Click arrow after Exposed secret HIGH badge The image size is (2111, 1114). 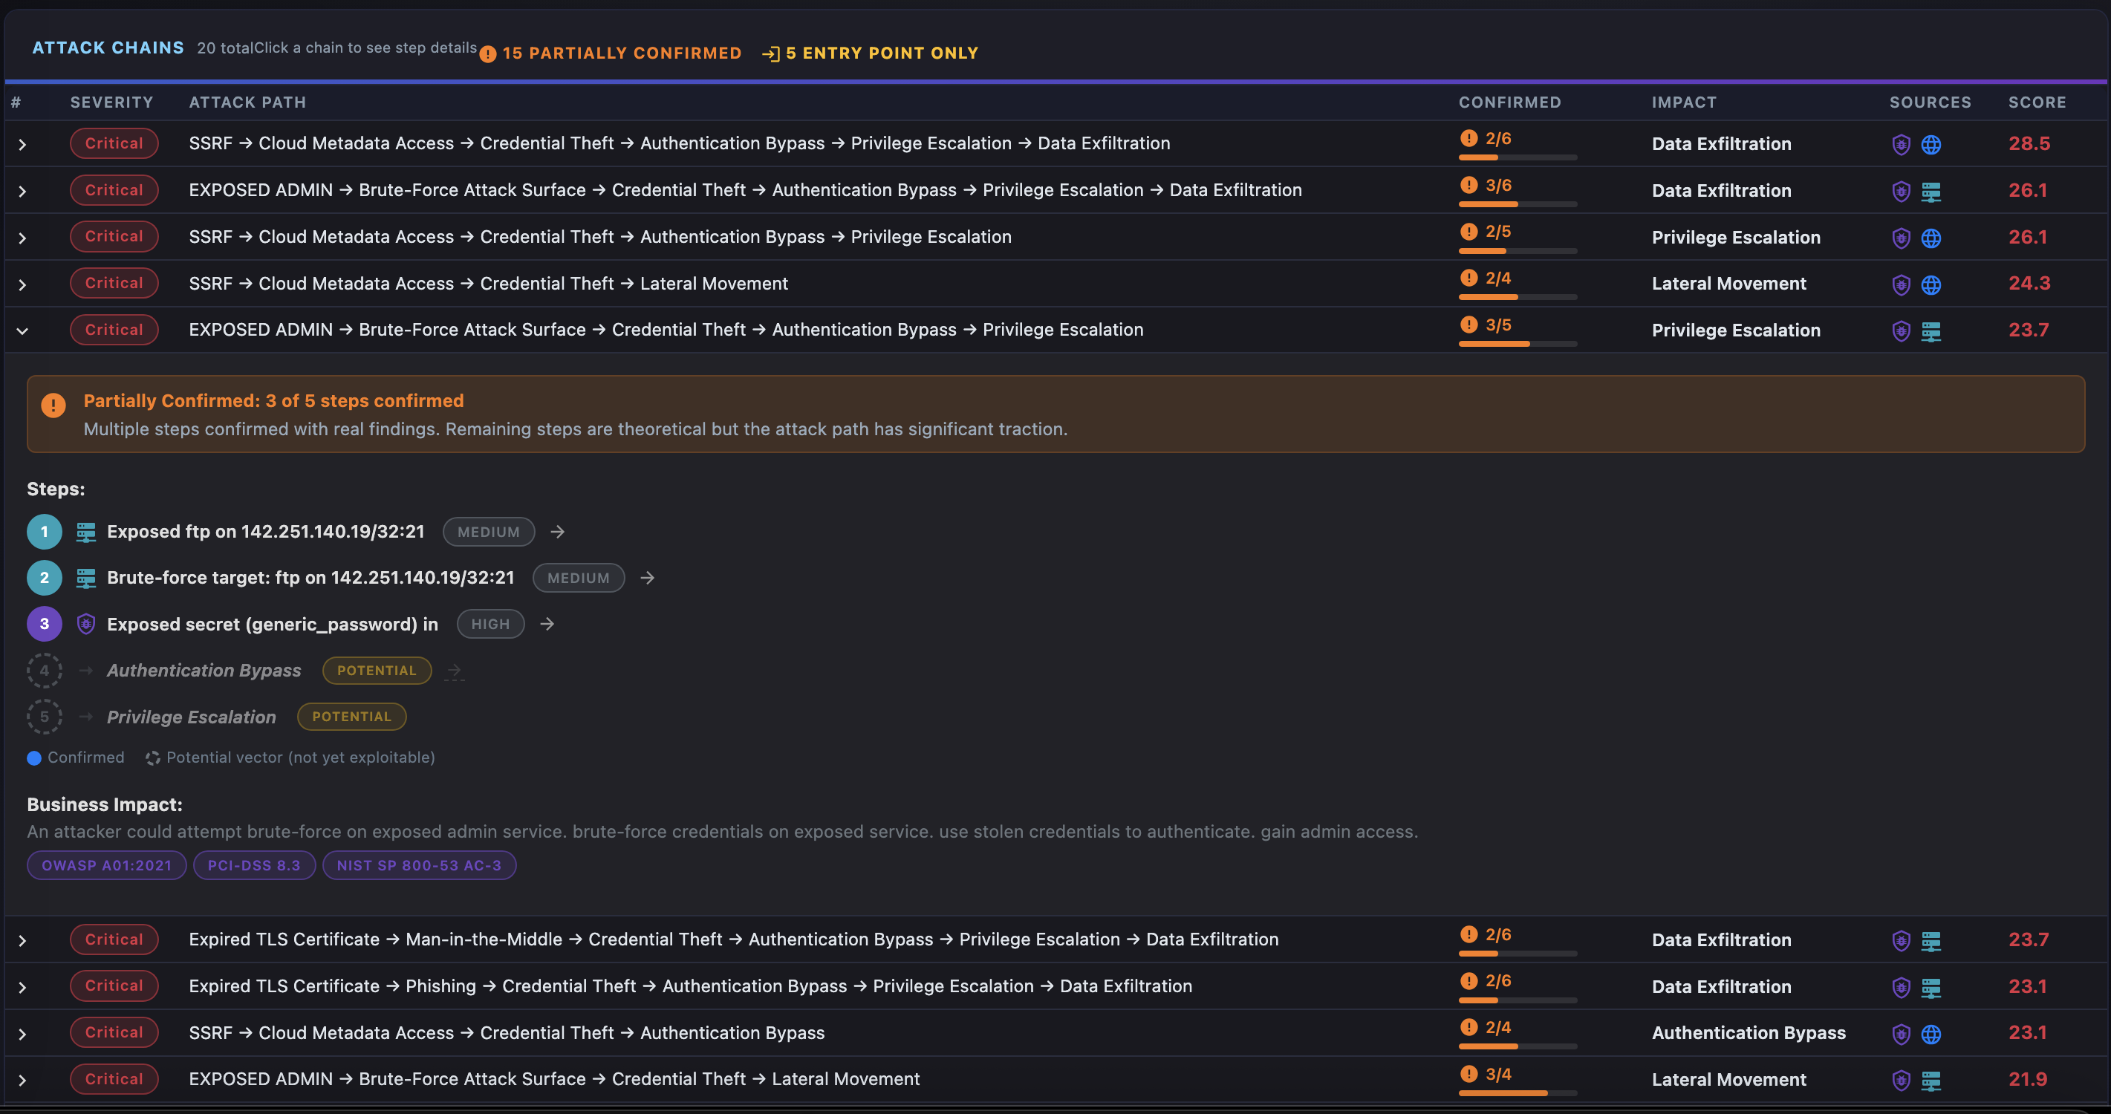coord(547,624)
